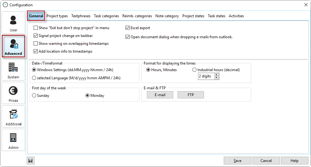This screenshot has height=167, width=311.
Task: Open the Admin section
Action: 13,140
